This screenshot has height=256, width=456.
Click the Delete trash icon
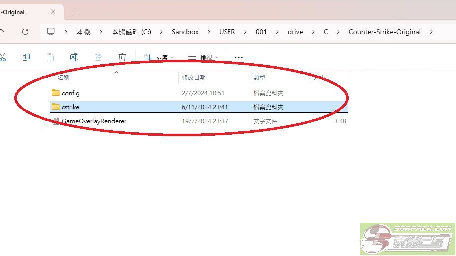coord(122,57)
